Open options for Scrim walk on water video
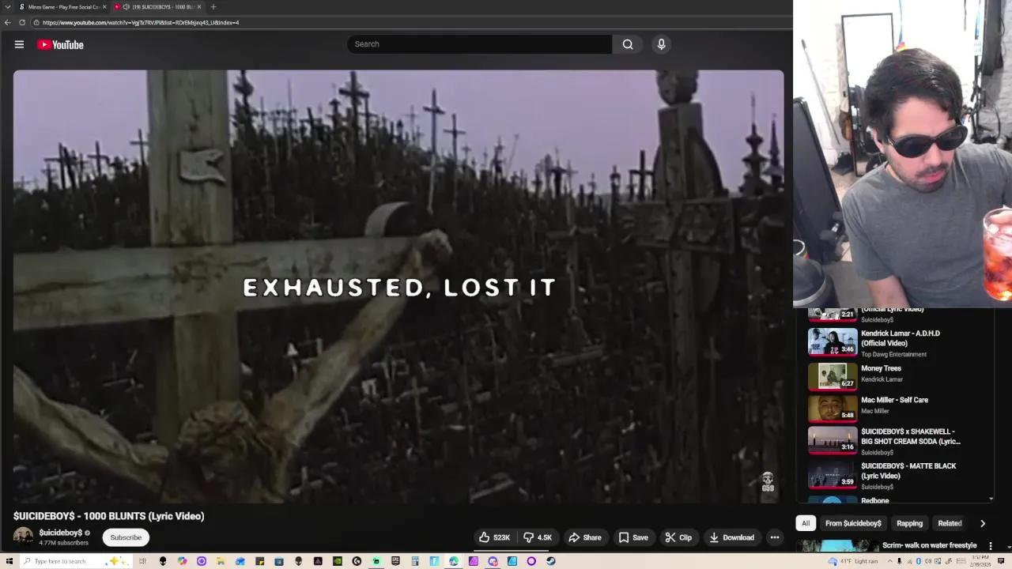Viewport: 1012px width, 569px height. (991, 546)
